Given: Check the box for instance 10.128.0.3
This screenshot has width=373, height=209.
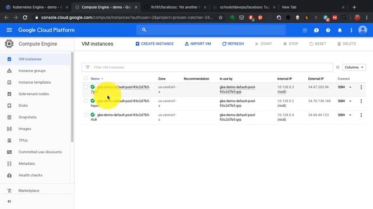Looking at the screenshot, I should pos(86,87).
